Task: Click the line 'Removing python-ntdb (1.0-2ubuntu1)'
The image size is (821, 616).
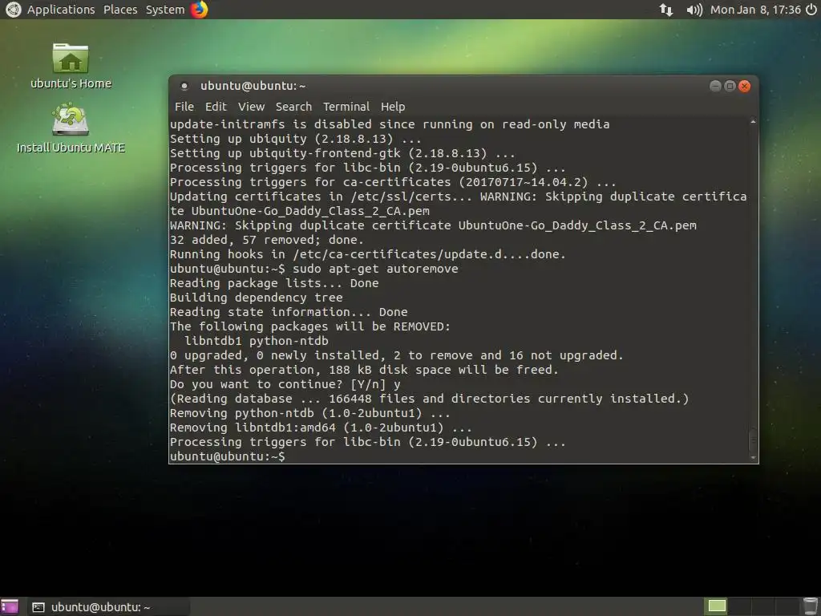Action: pos(310,413)
